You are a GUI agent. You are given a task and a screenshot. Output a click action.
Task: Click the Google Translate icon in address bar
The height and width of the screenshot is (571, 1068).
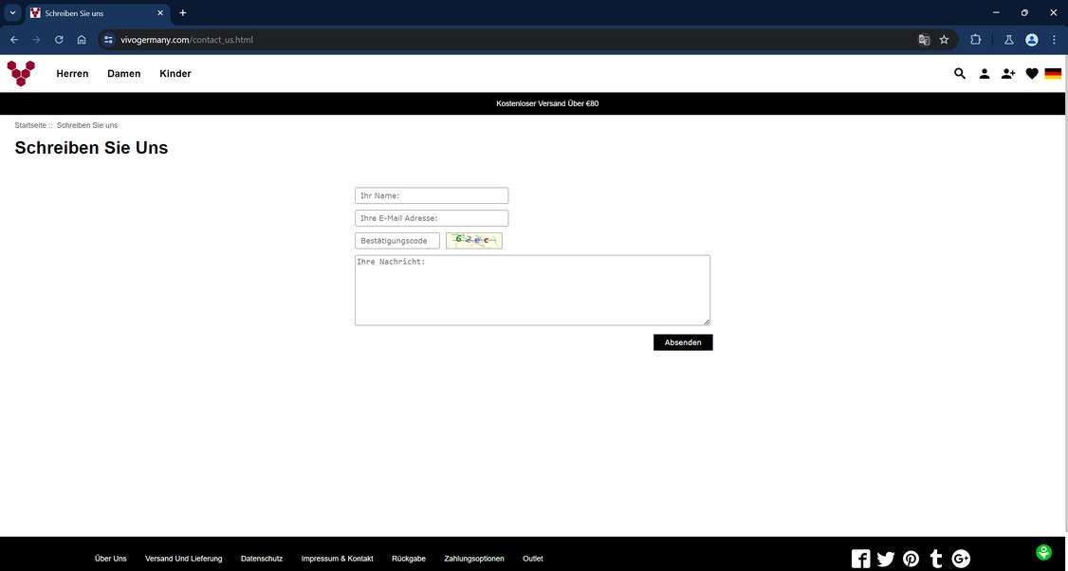point(923,40)
